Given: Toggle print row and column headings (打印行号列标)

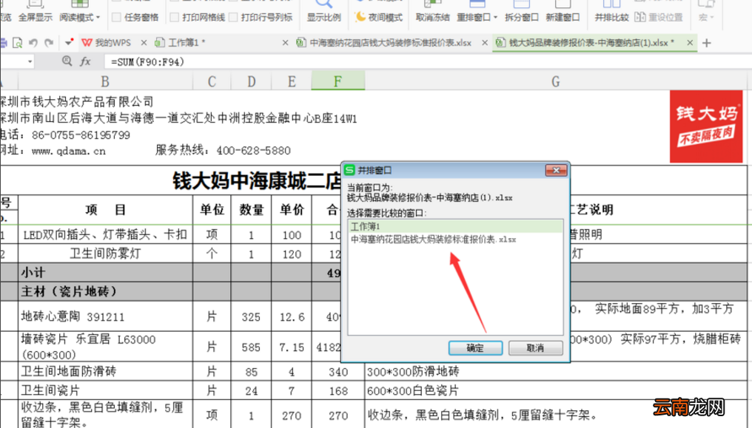Looking at the screenshot, I should pos(233,17).
